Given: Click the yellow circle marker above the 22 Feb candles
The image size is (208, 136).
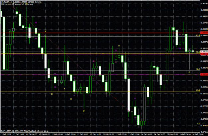Looking at the screenshot, I should coord(119,46).
